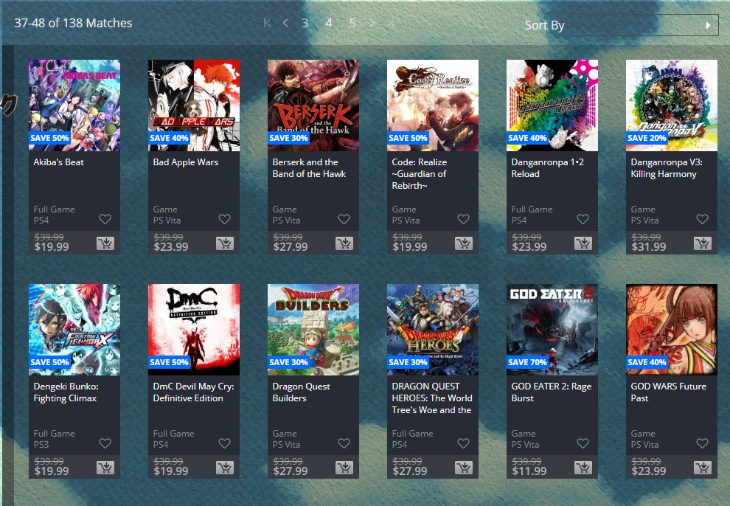730x506 pixels.
Task: Toggle wishlist heart for DmC Devil May Cry
Action: (x=224, y=443)
